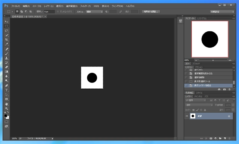The height and width of the screenshot is (144, 239).
Task: Open status bar info arrow
Action: point(52,138)
